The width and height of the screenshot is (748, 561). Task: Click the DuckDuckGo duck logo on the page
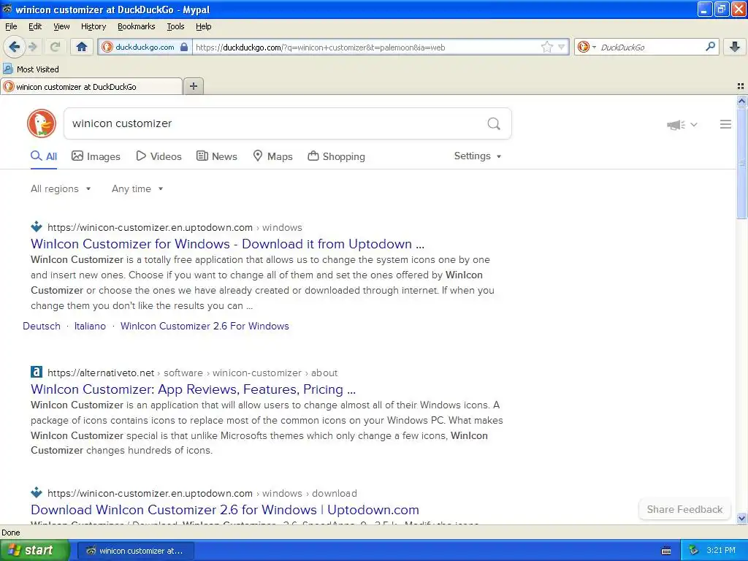point(42,123)
